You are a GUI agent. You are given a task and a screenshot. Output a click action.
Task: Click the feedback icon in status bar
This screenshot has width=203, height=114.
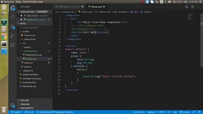[x=194, y=112]
